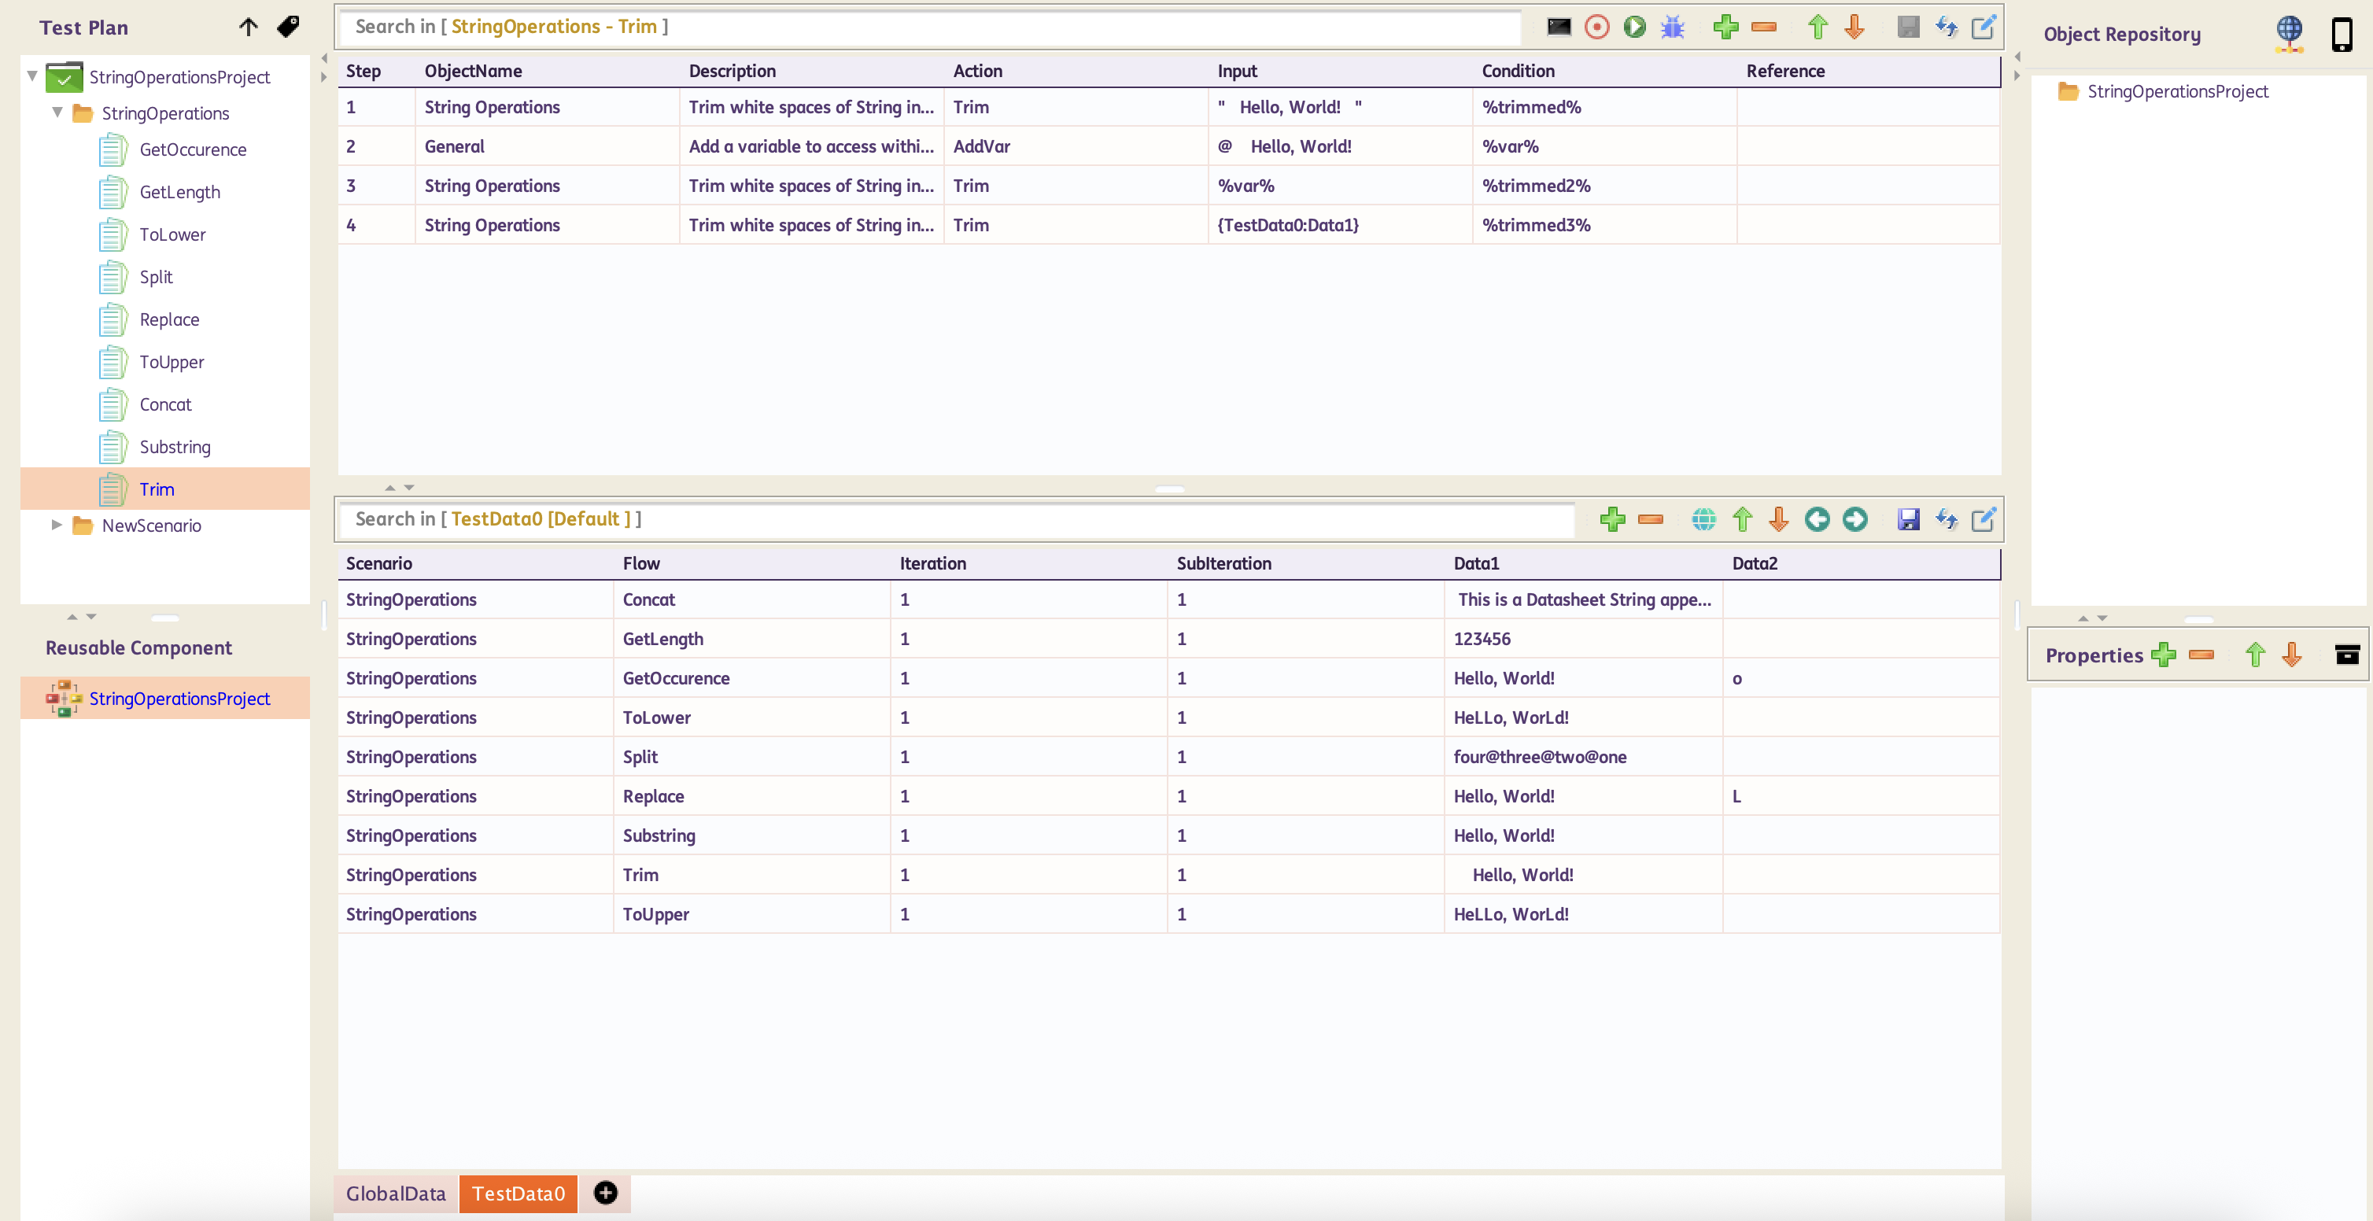
Task: Start debug mode with bug icon
Action: [x=1672, y=27]
